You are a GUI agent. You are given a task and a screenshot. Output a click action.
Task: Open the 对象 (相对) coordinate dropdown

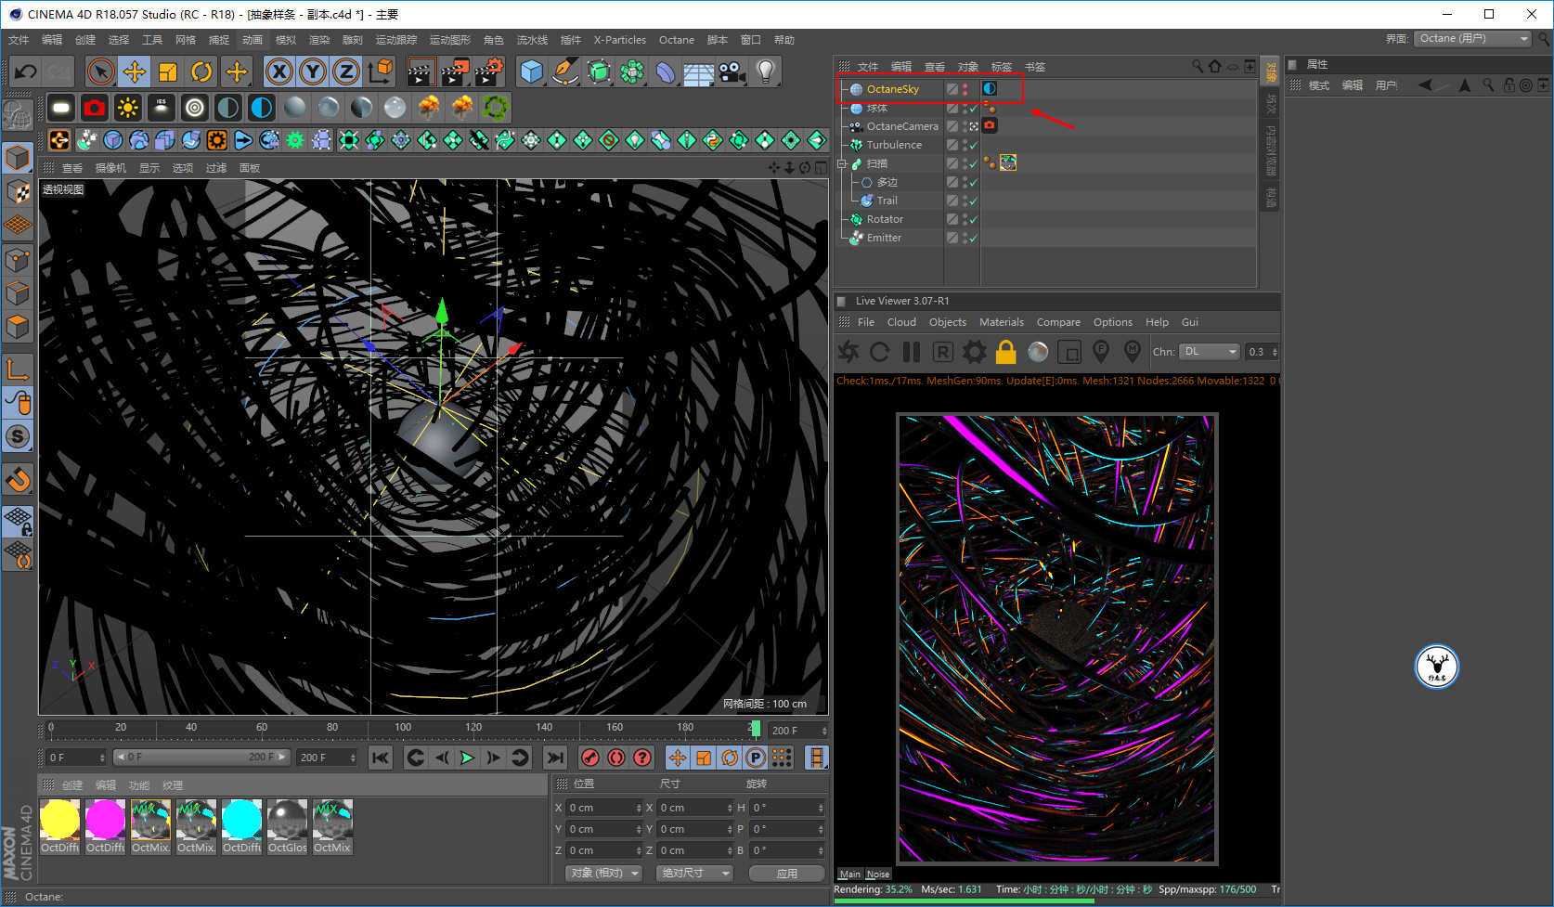[x=604, y=874]
